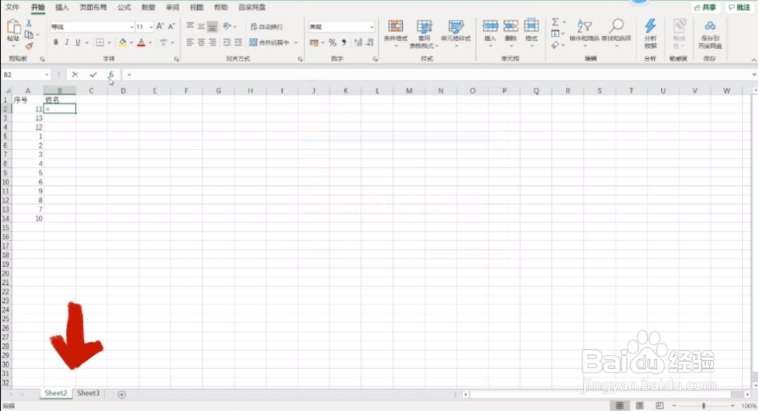758x411 pixels.
Task: Click the Paste clipboard icon
Action: tap(13, 27)
